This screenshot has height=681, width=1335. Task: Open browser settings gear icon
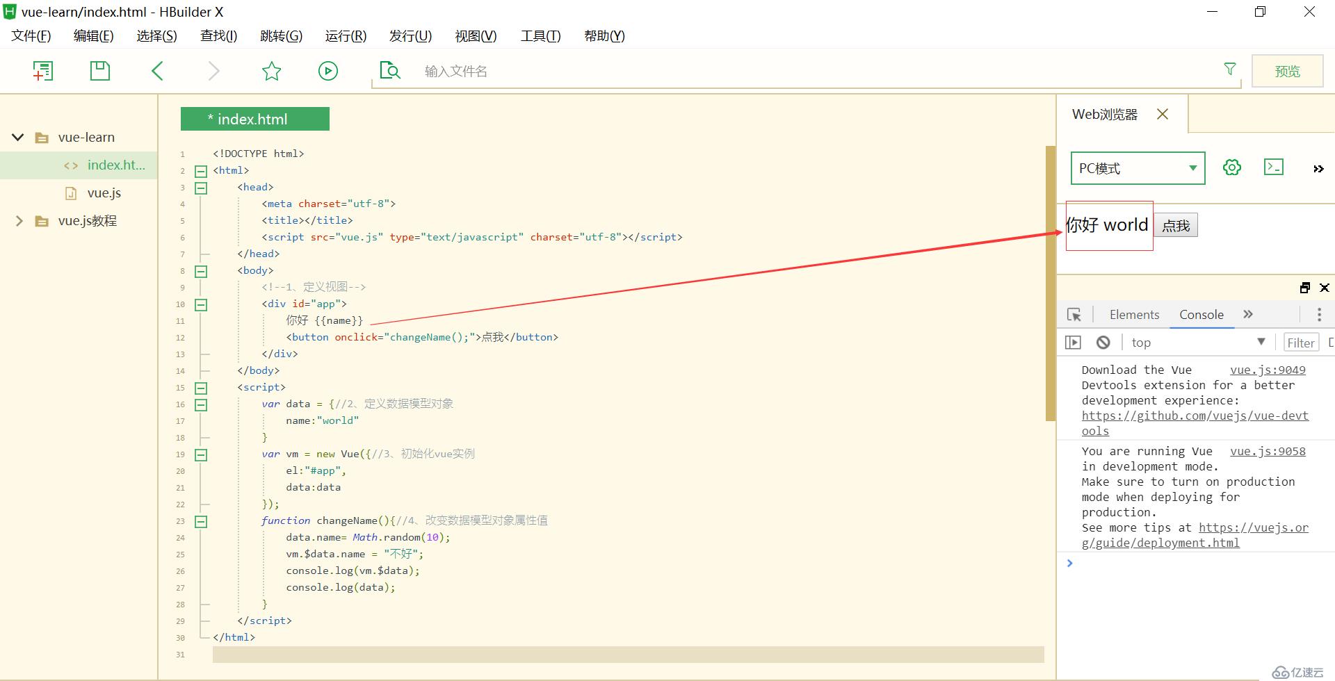(1232, 167)
